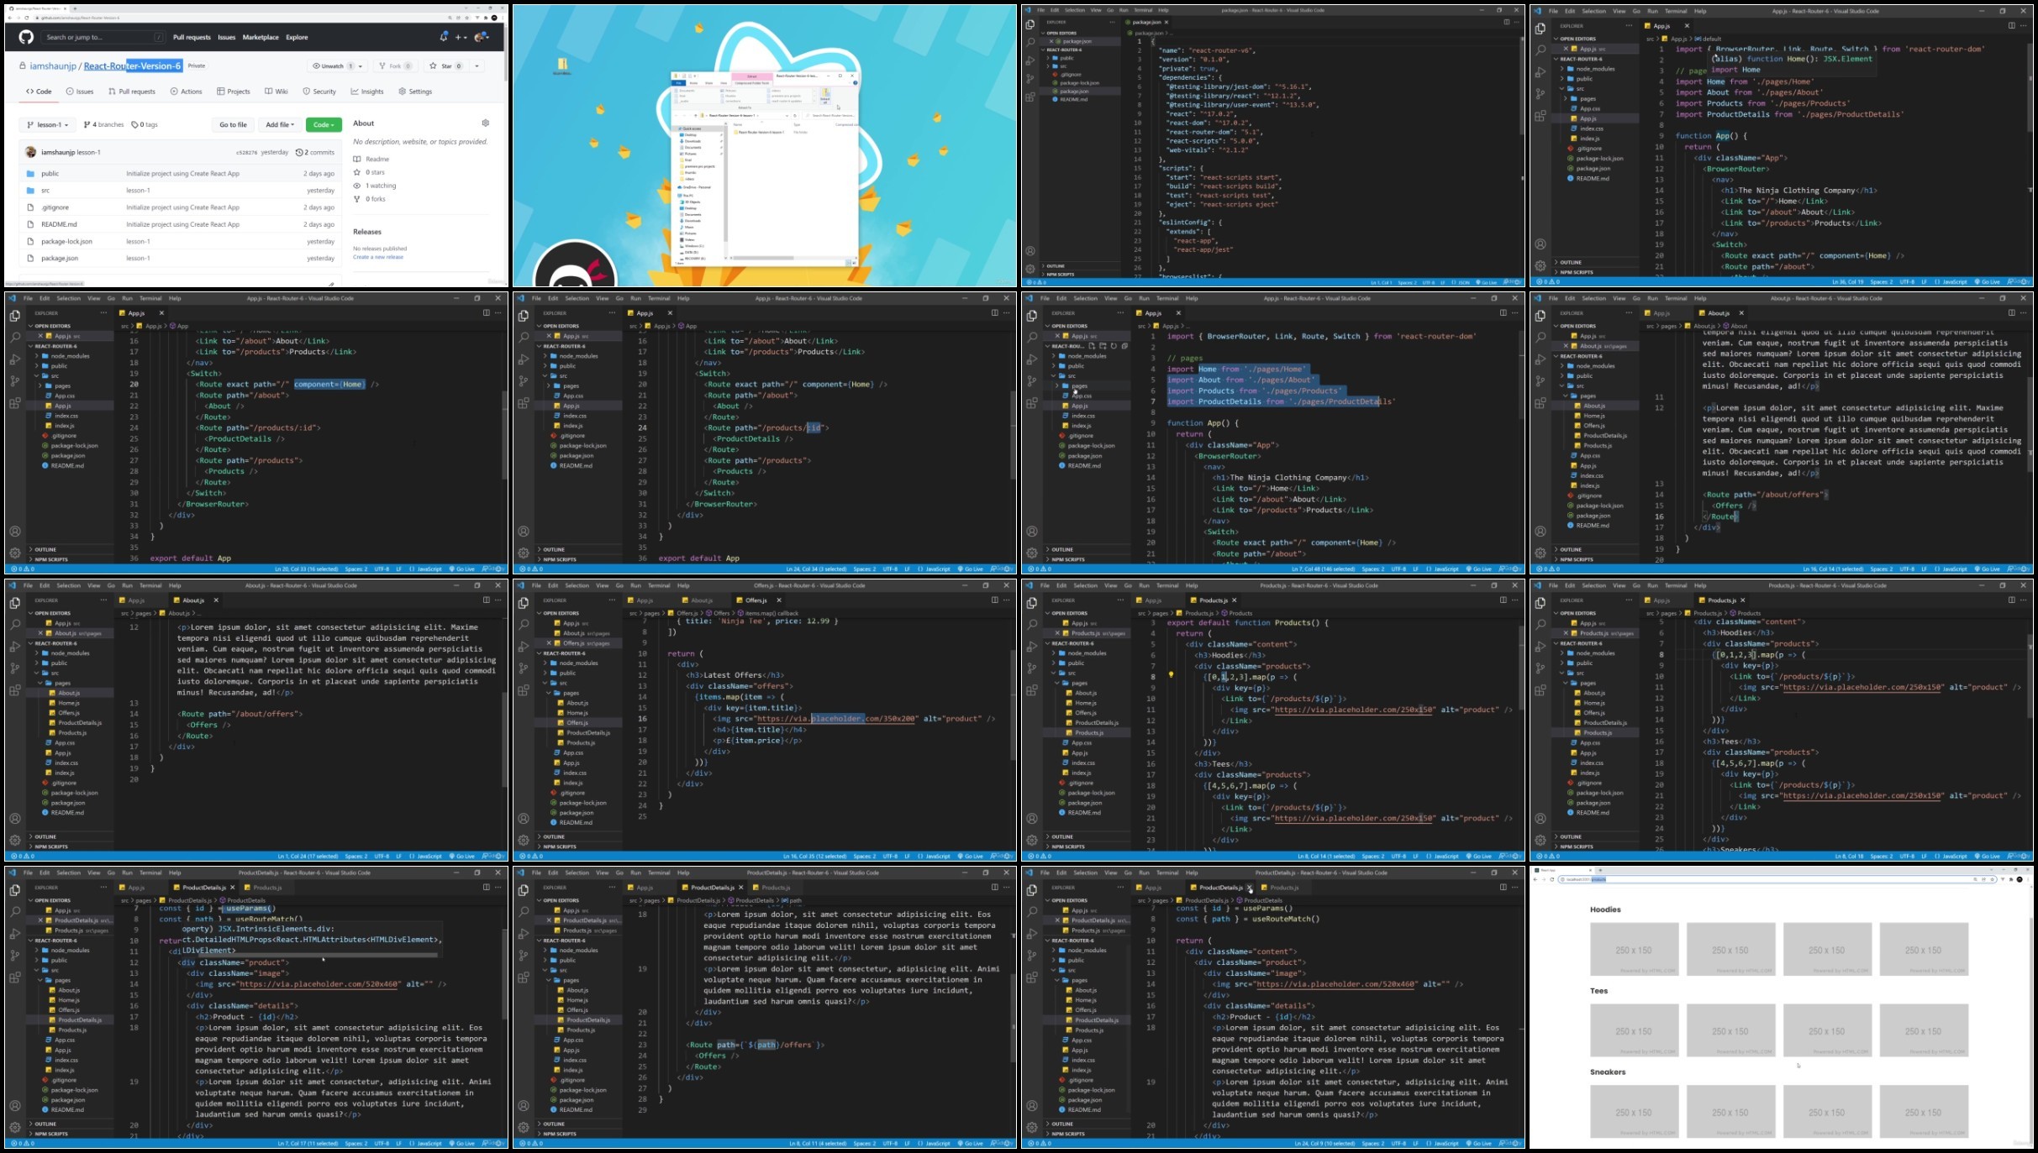Click errors and warnings indicator in Offers.js status bar
The width and height of the screenshot is (2038, 1153).
tap(532, 857)
